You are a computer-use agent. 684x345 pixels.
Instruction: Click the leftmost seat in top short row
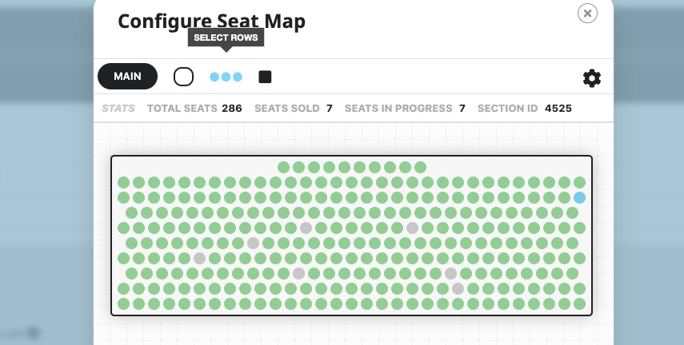(x=283, y=167)
